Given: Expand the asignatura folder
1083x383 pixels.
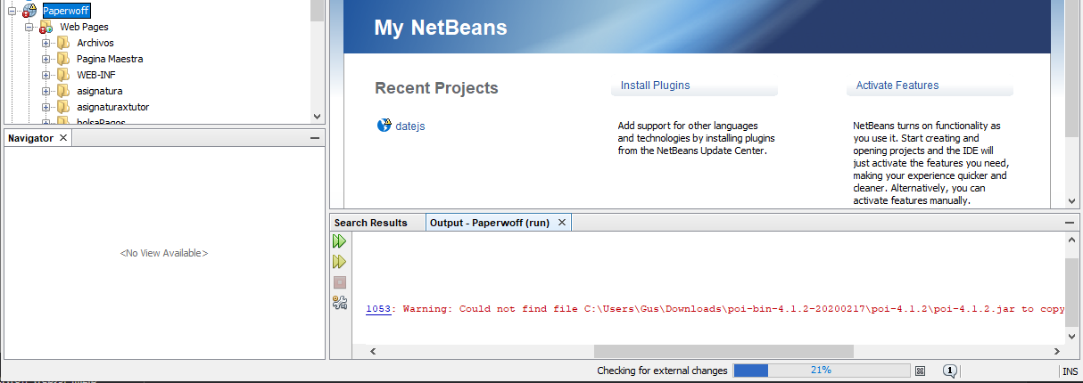Looking at the screenshot, I should (46, 91).
